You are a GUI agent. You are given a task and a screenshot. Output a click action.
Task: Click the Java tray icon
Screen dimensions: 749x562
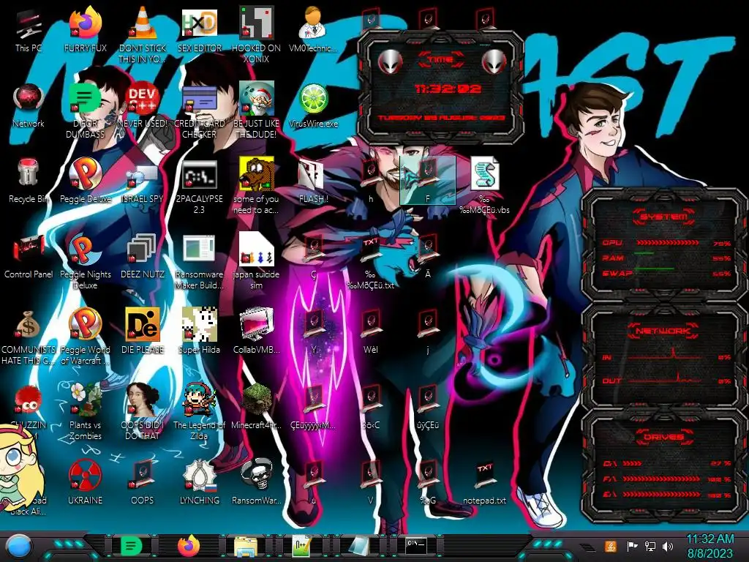611,546
